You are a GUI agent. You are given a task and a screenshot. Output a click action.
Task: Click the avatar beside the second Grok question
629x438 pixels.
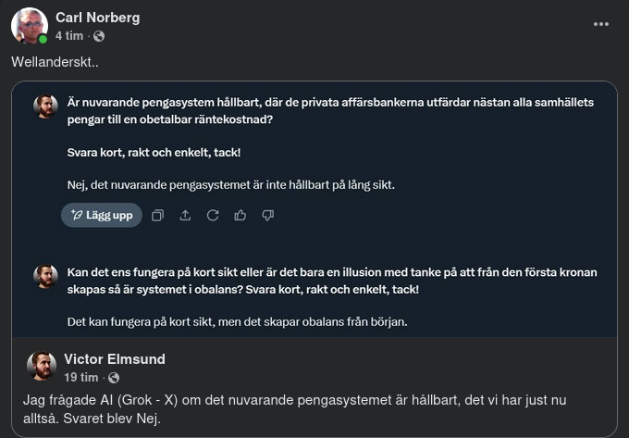(45, 277)
